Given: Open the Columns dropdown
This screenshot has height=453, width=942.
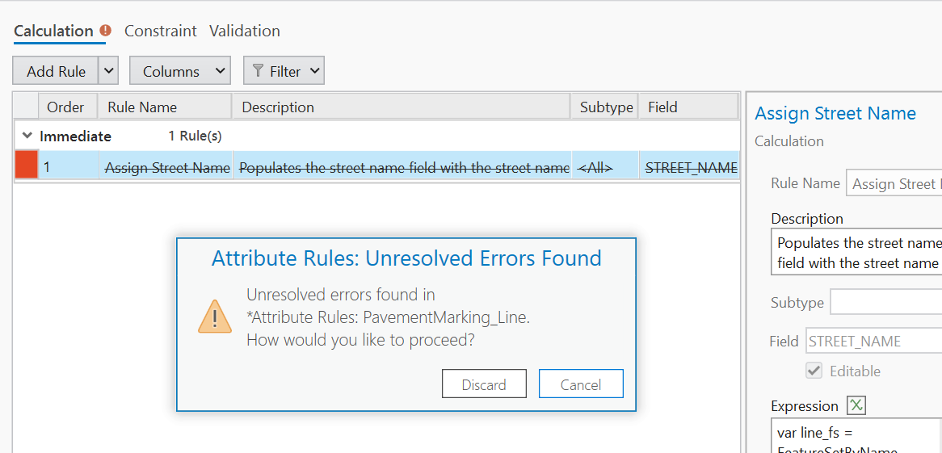Looking at the screenshot, I should click(179, 71).
